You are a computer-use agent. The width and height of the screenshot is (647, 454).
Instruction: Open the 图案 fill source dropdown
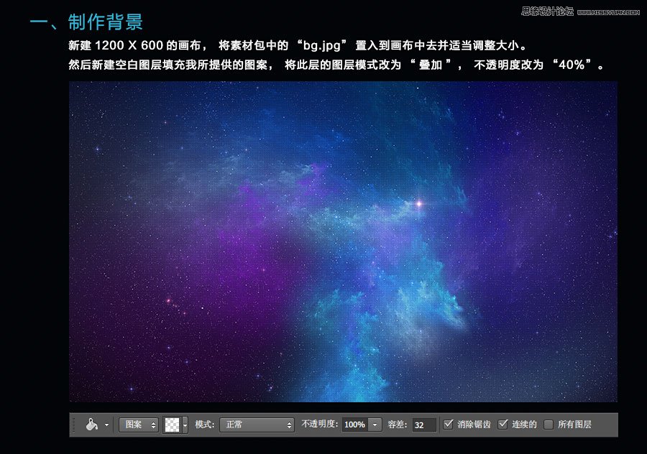coord(139,425)
